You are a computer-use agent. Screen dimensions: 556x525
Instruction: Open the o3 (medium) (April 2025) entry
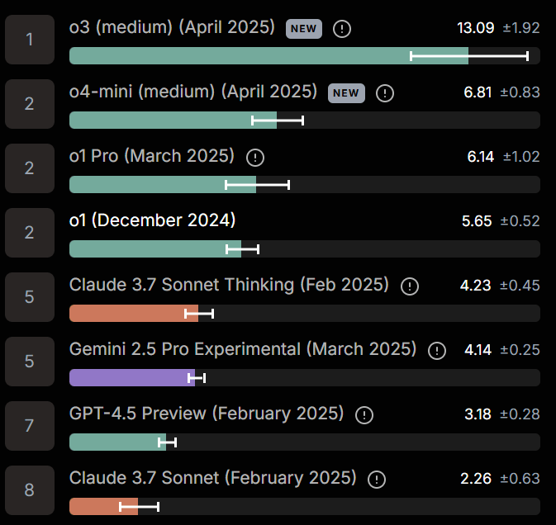tap(172, 27)
